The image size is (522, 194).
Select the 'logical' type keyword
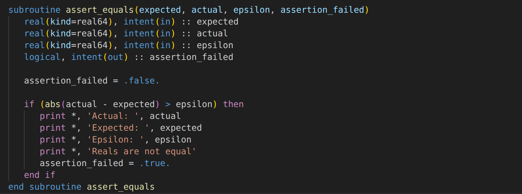tap(42, 57)
